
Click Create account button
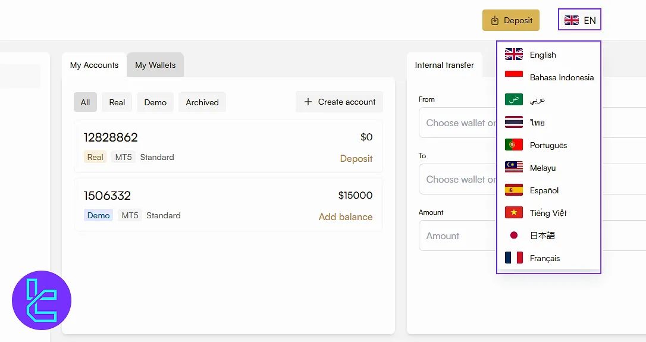tap(340, 102)
